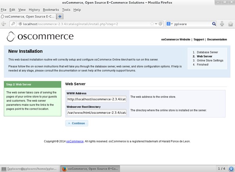Open the Support link
The height and width of the screenshot is (172, 235).
(199, 39)
